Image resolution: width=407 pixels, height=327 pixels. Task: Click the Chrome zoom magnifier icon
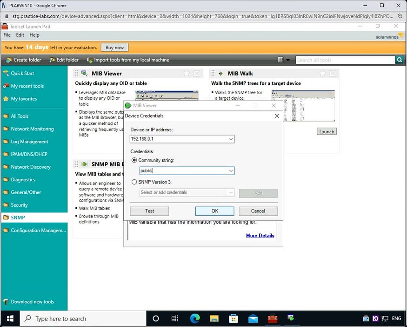pos(400,16)
